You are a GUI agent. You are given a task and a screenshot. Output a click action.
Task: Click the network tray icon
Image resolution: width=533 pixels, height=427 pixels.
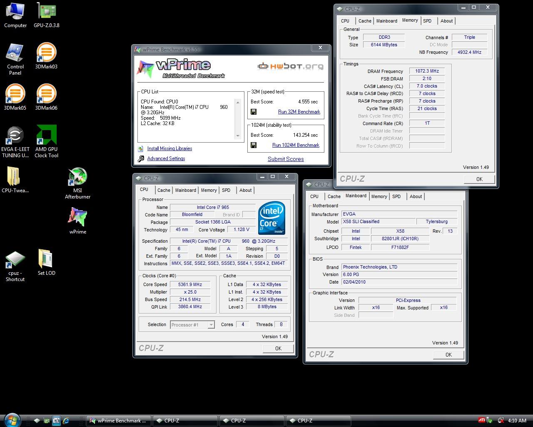tap(501, 420)
